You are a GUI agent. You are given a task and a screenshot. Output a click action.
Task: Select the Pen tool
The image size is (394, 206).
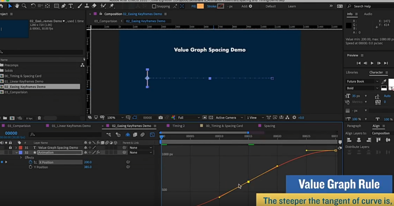click(63, 6)
